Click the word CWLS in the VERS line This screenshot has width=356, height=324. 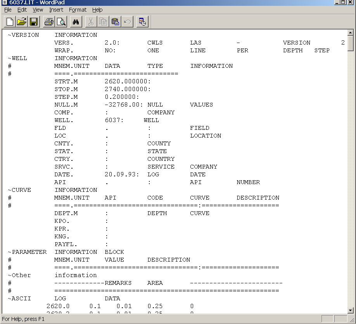click(x=155, y=43)
